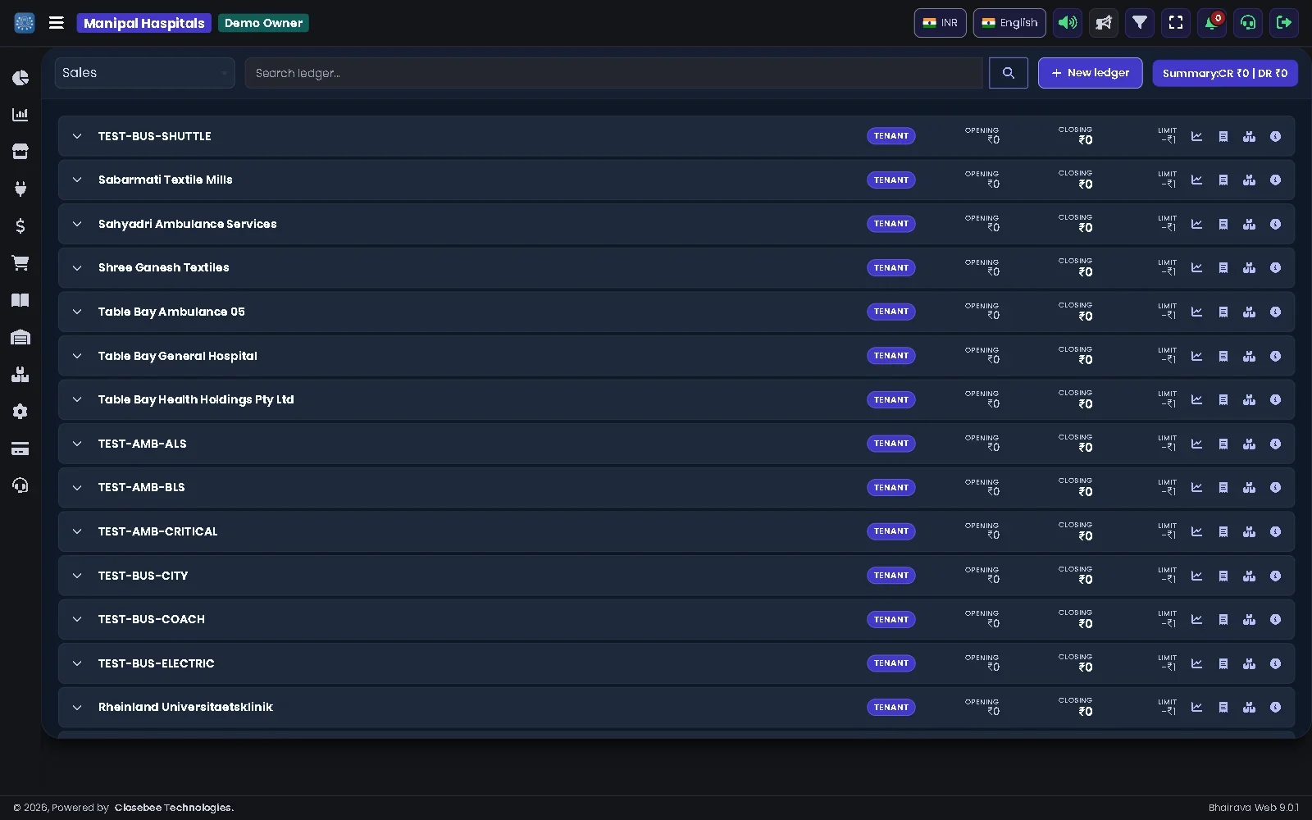Open the headset support sidebar icon
The height and width of the screenshot is (820, 1312).
click(x=20, y=485)
